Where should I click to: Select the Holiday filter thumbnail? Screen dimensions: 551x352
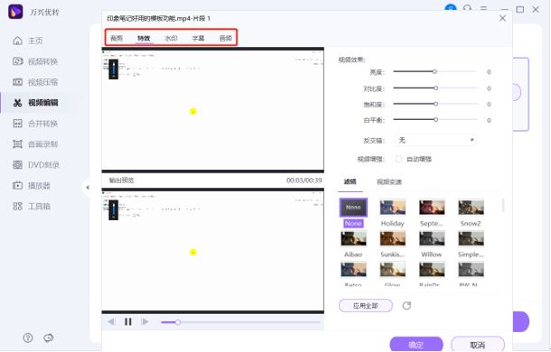pos(393,208)
